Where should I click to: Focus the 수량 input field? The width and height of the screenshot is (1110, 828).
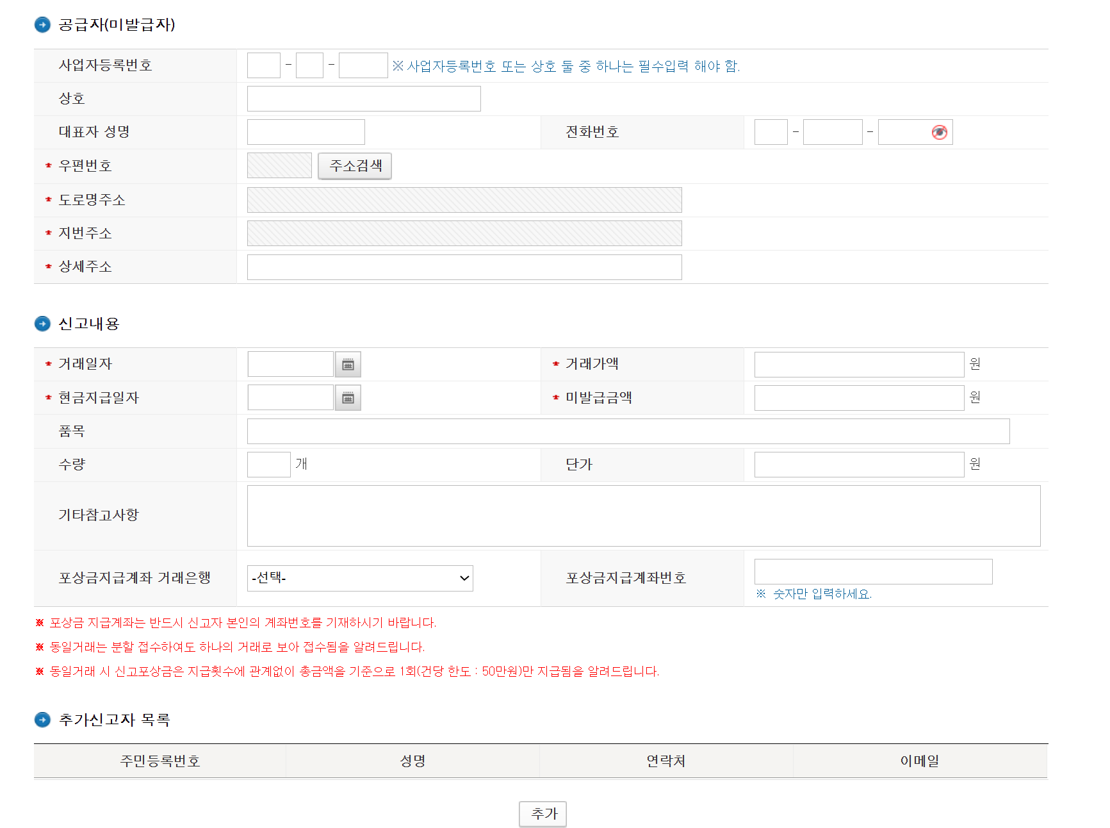269,465
